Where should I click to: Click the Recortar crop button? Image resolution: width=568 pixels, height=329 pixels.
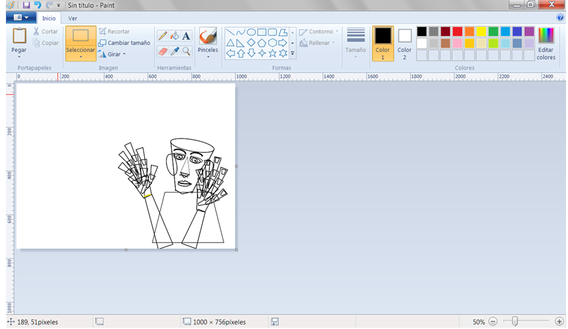(x=114, y=31)
